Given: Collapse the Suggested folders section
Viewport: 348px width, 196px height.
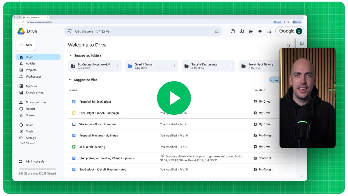Looking at the screenshot, I should [x=70, y=55].
